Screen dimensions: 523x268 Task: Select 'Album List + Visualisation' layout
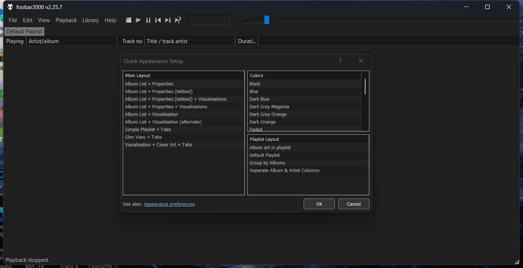184,114
